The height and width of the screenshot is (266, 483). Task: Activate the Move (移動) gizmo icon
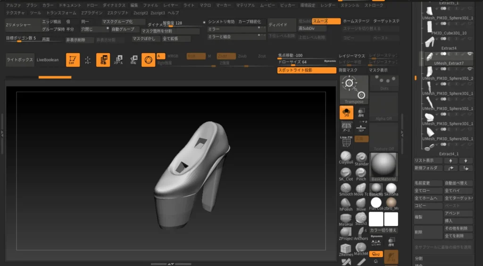pyautogui.click(x=103, y=60)
